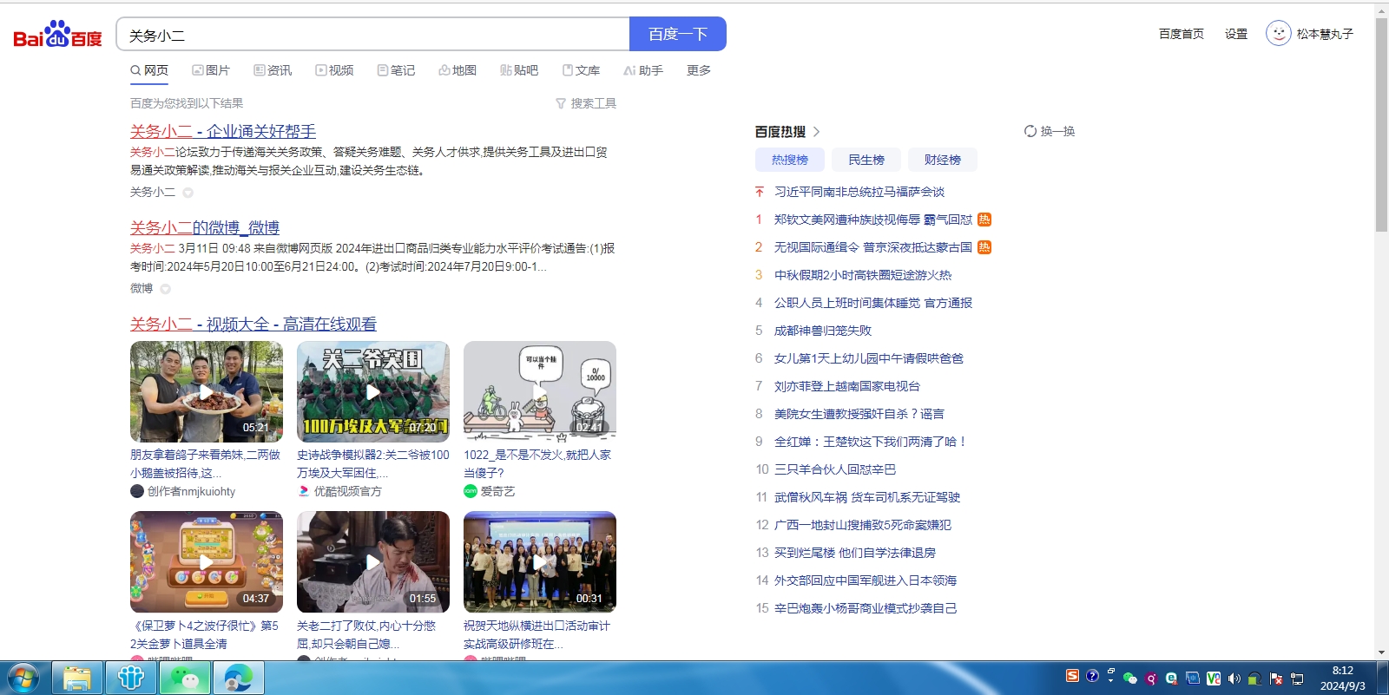Play the 关二爷突围 07:20 video thumbnail
The image size is (1389, 695).
(373, 391)
